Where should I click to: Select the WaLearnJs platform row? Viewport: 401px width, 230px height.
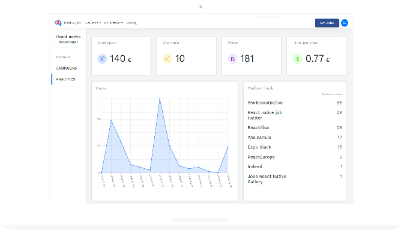pyautogui.click(x=295, y=137)
